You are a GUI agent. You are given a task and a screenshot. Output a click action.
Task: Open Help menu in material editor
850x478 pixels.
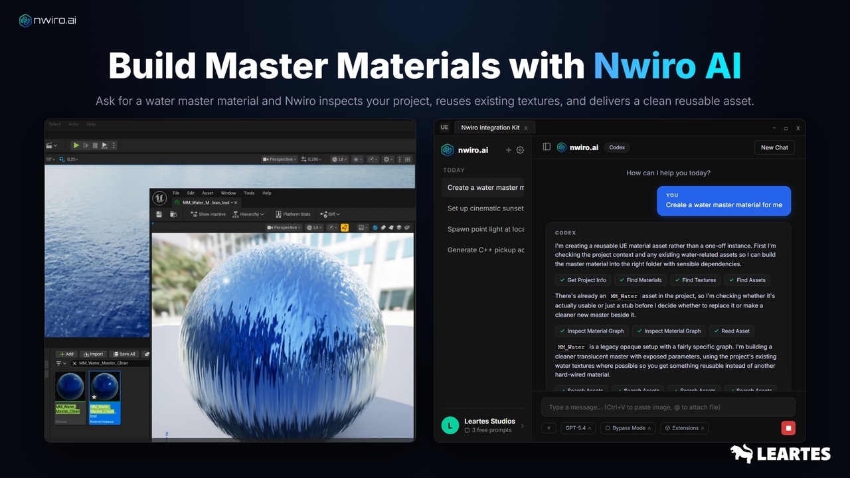pyautogui.click(x=267, y=193)
